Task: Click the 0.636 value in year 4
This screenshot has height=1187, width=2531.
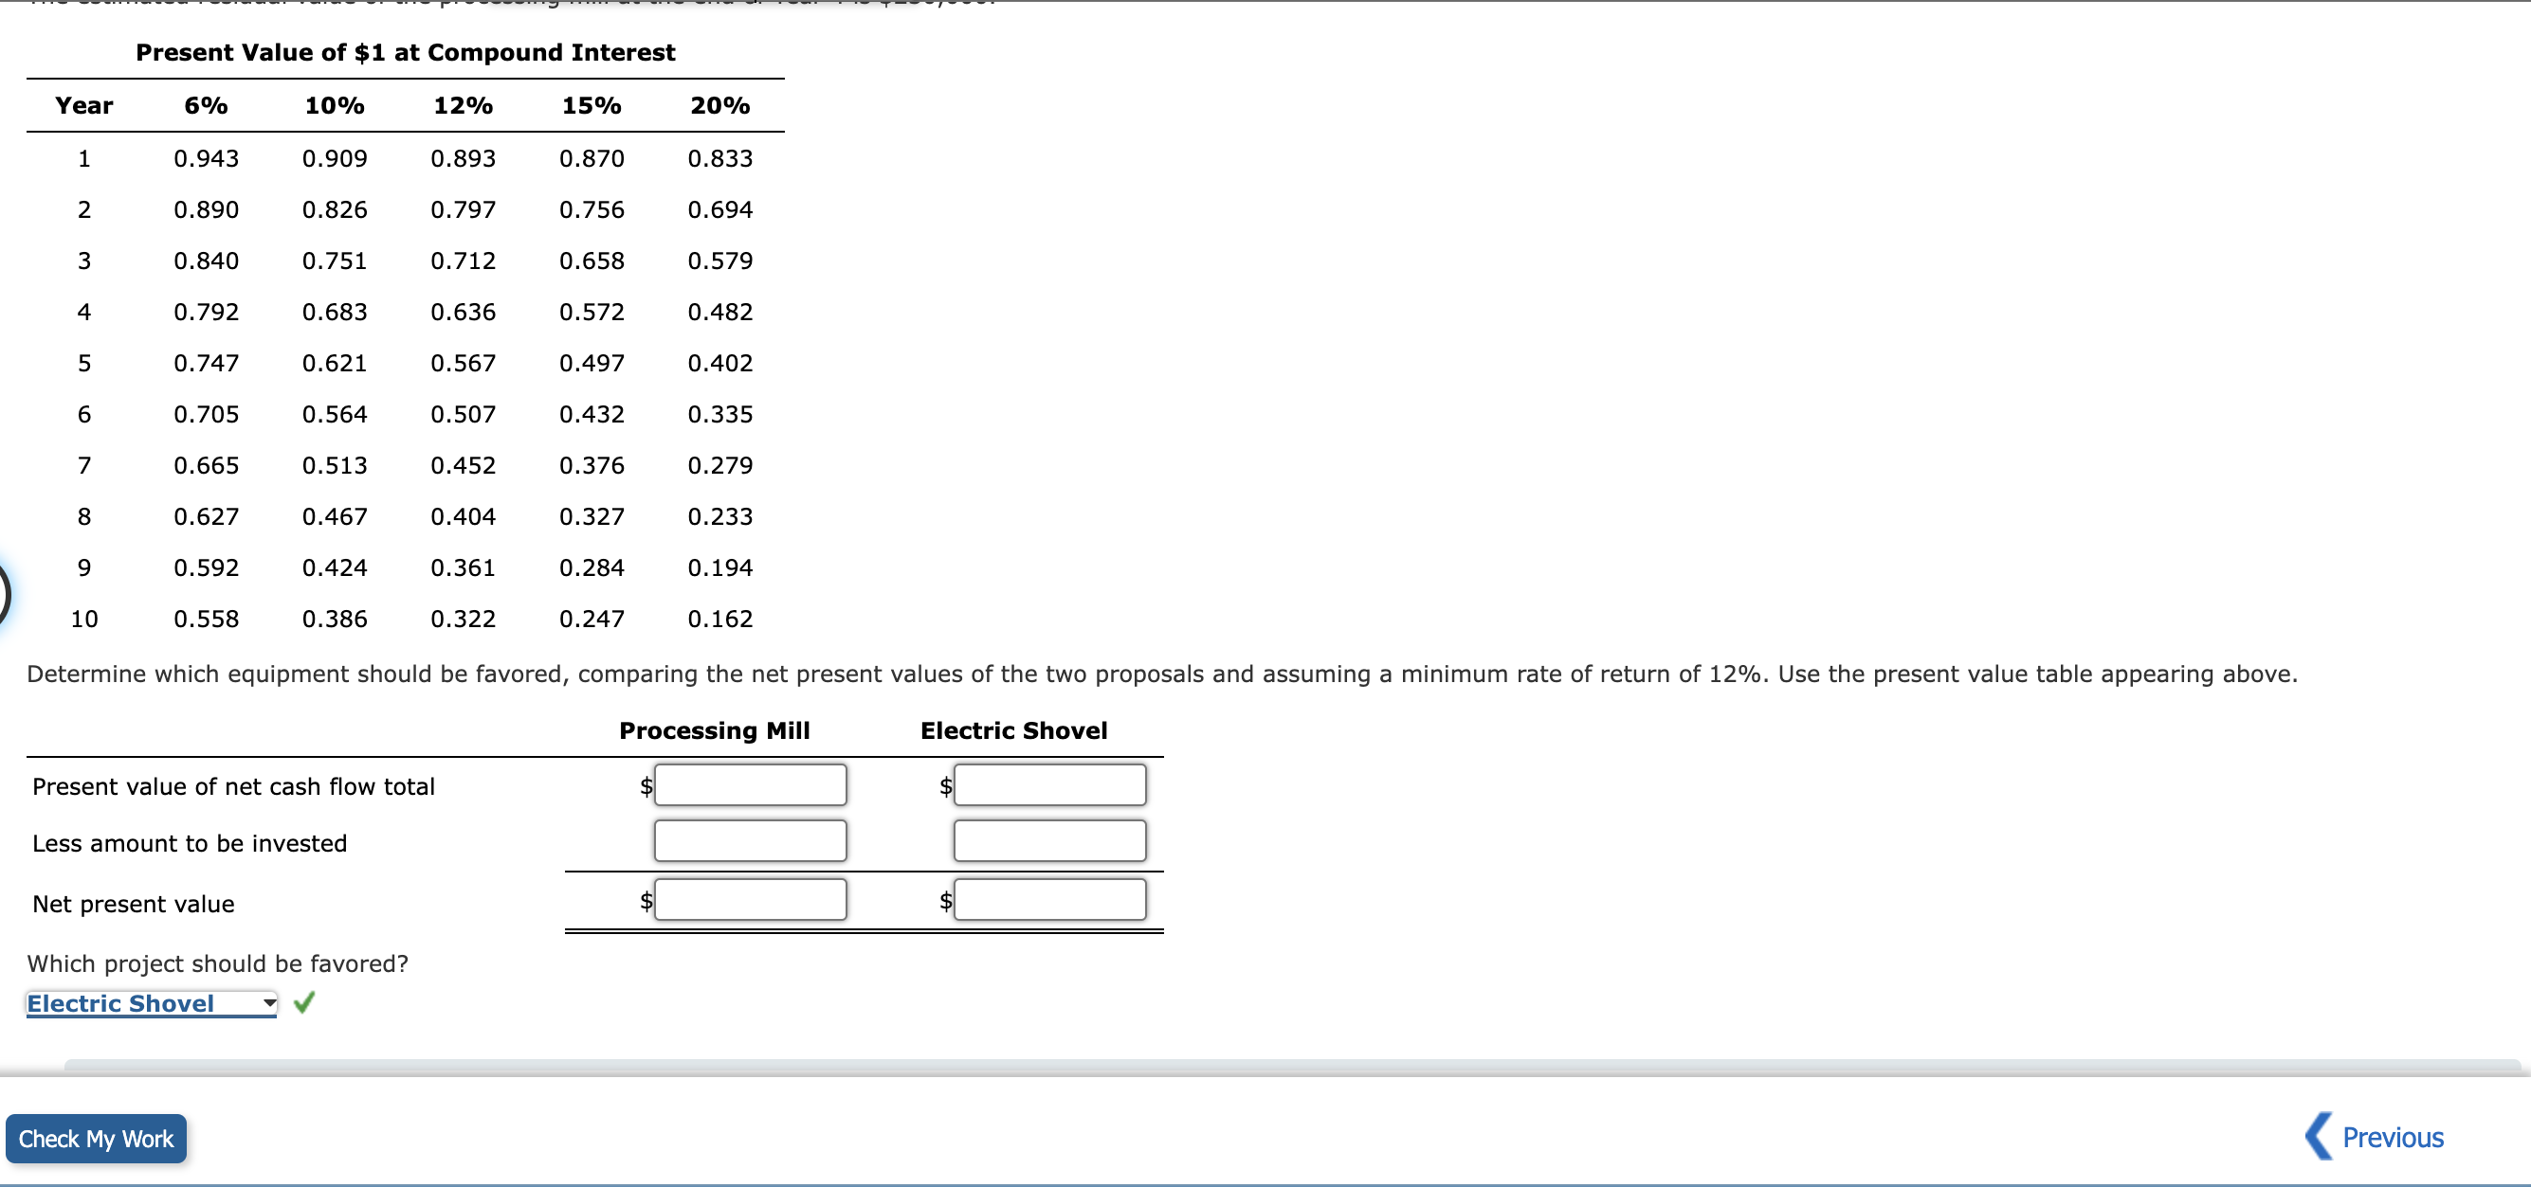Action: [463, 312]
